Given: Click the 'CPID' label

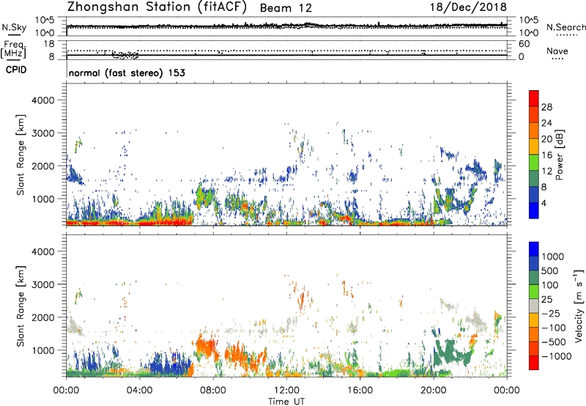Looking at the screenshot, I should (x=16, y=70).
